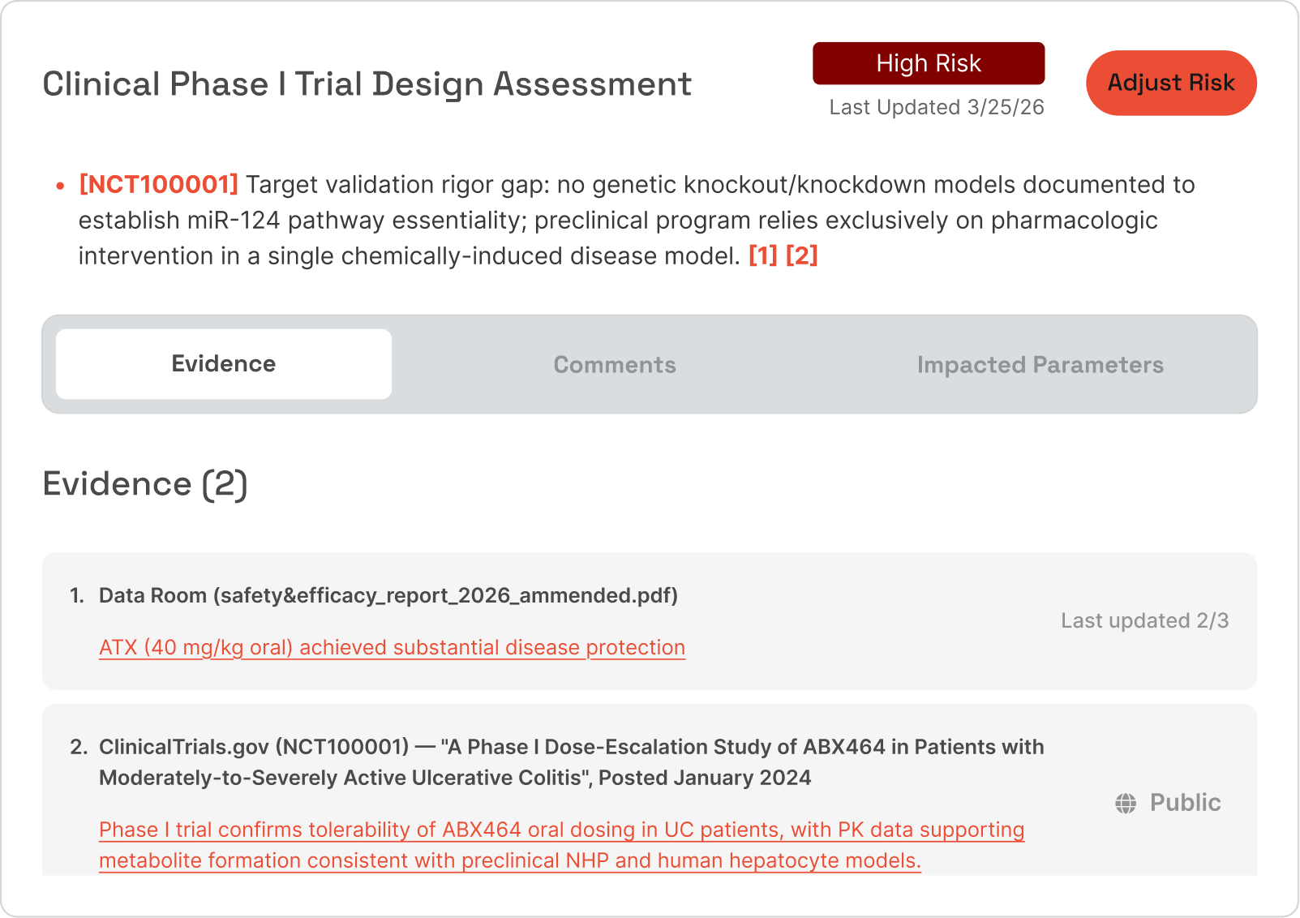This screenshot has width=1300, height=918.
Task: Click the Public globe icon on evidence item 2
Action: 1126,803
